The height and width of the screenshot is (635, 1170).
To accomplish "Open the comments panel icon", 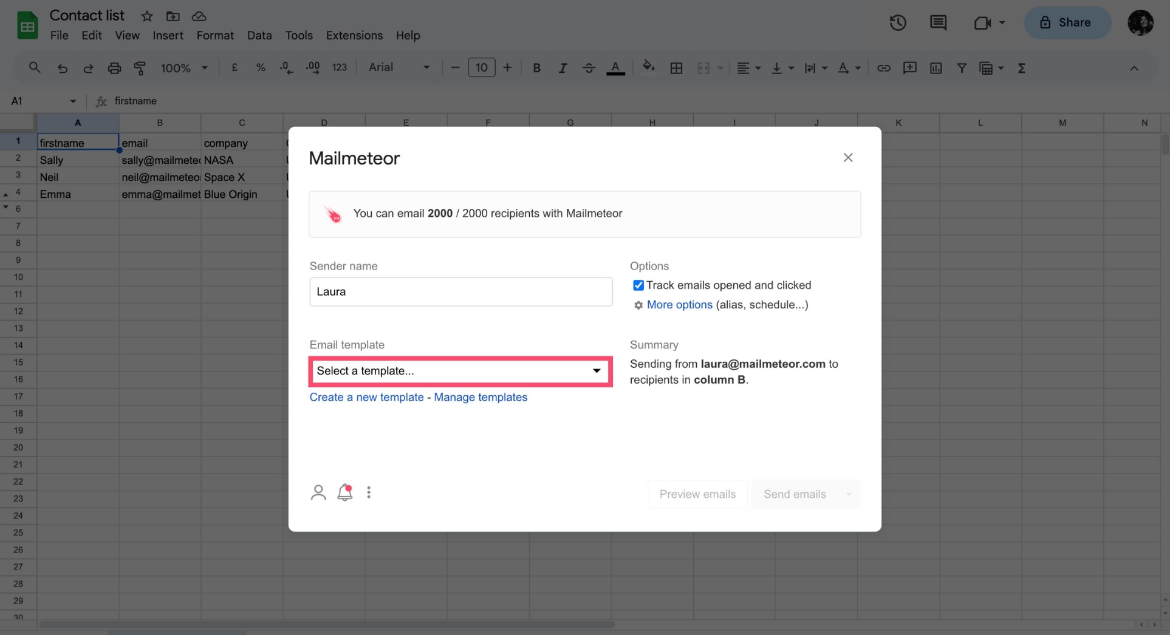I will 938,22.
